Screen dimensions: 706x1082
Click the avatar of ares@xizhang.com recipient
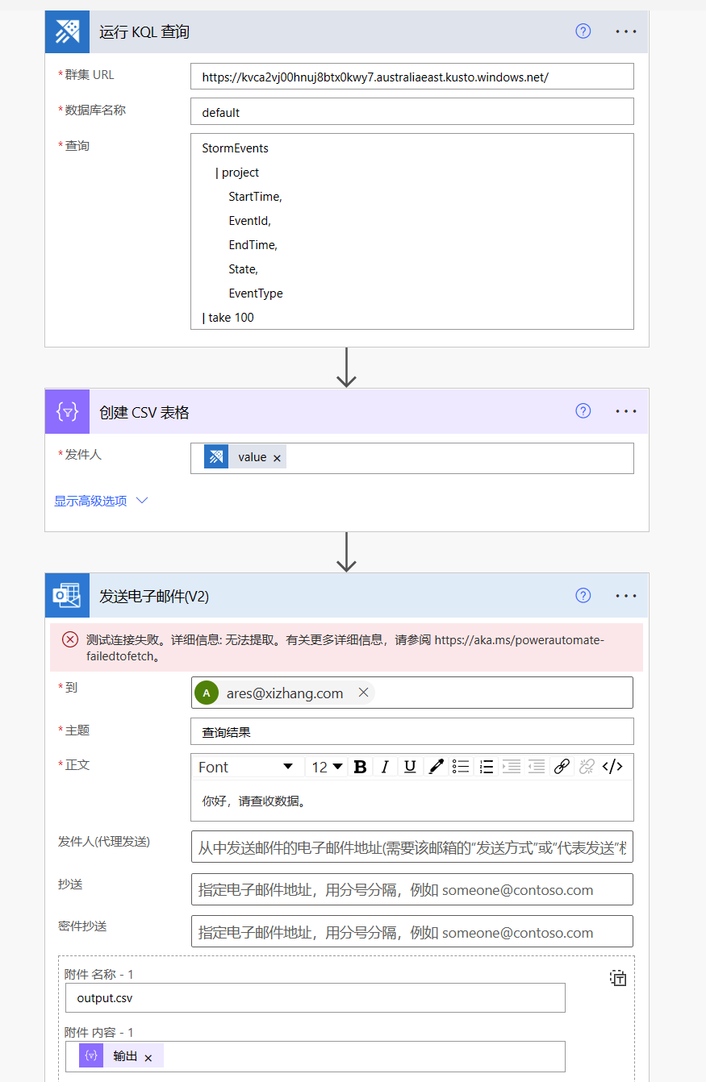(207, 693)
